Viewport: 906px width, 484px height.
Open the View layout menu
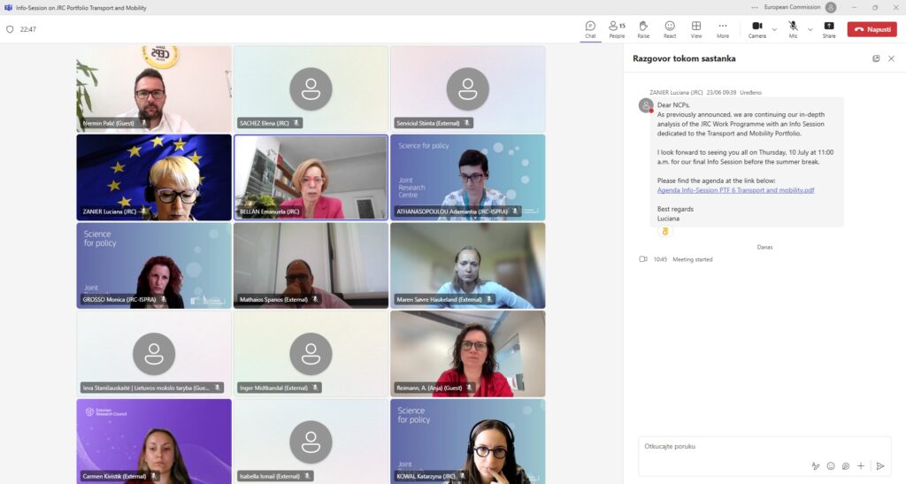tap(696, 29)
